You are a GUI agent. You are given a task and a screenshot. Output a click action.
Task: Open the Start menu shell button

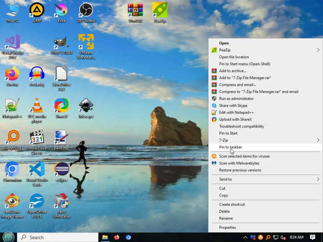click(8, 237)
